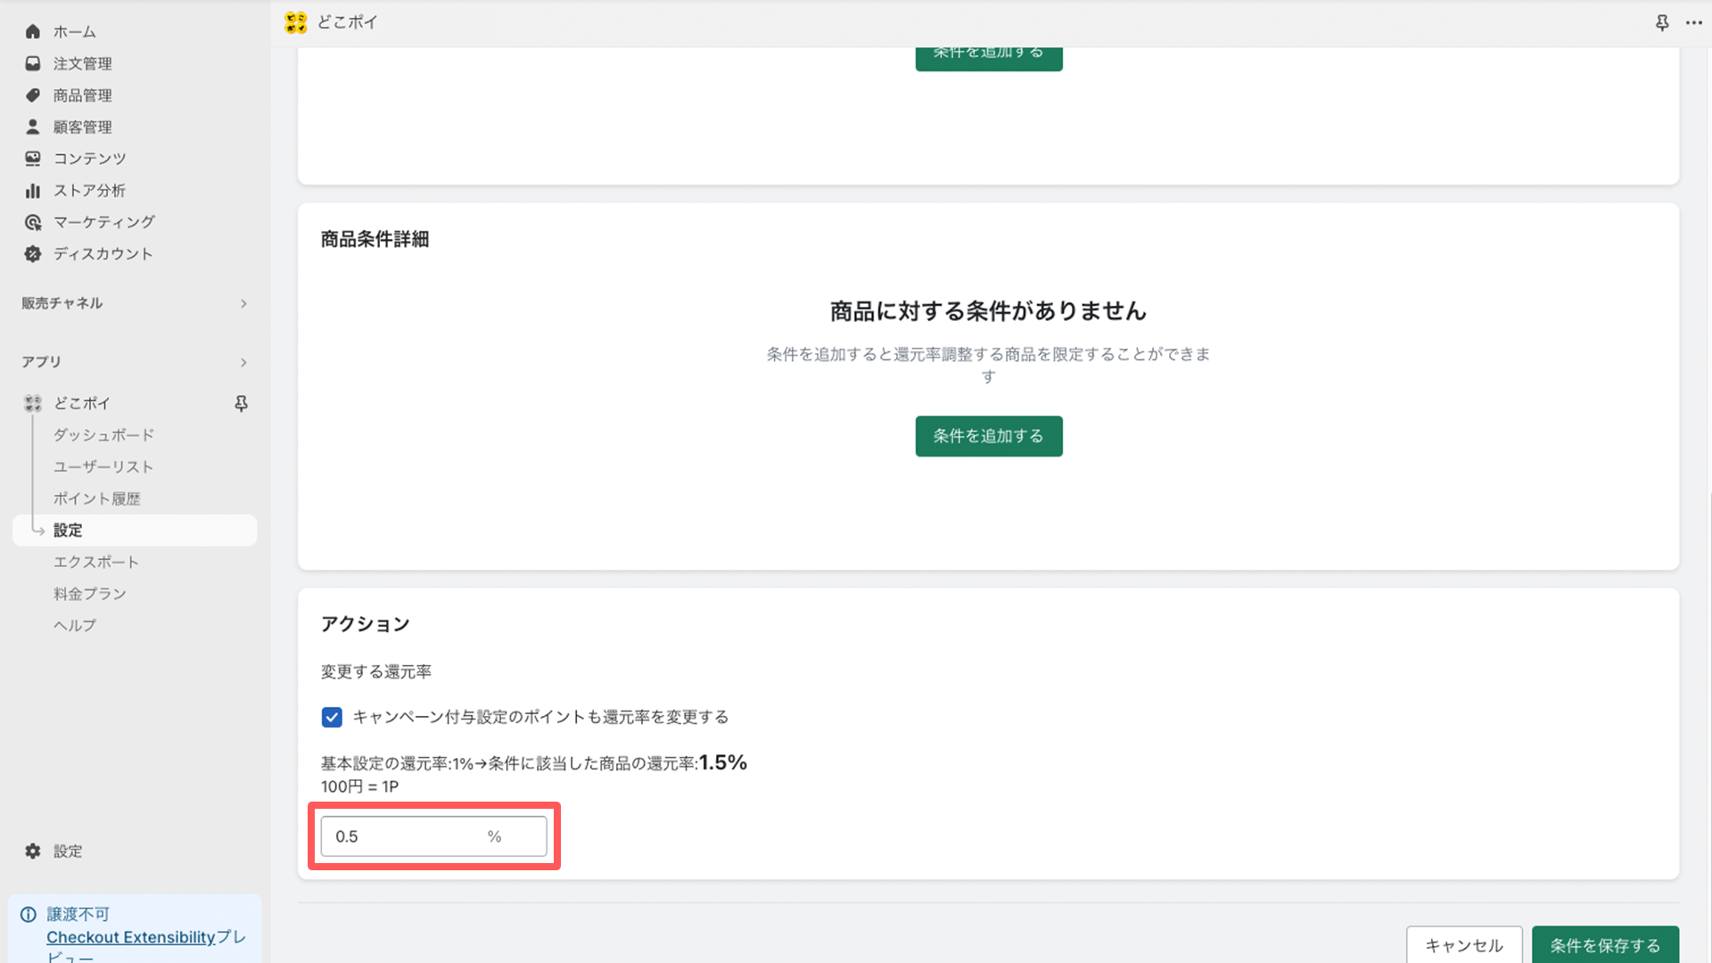Click the 変更する還元率 label
The height and width of the screenshot is (963, 1712).
376,671
